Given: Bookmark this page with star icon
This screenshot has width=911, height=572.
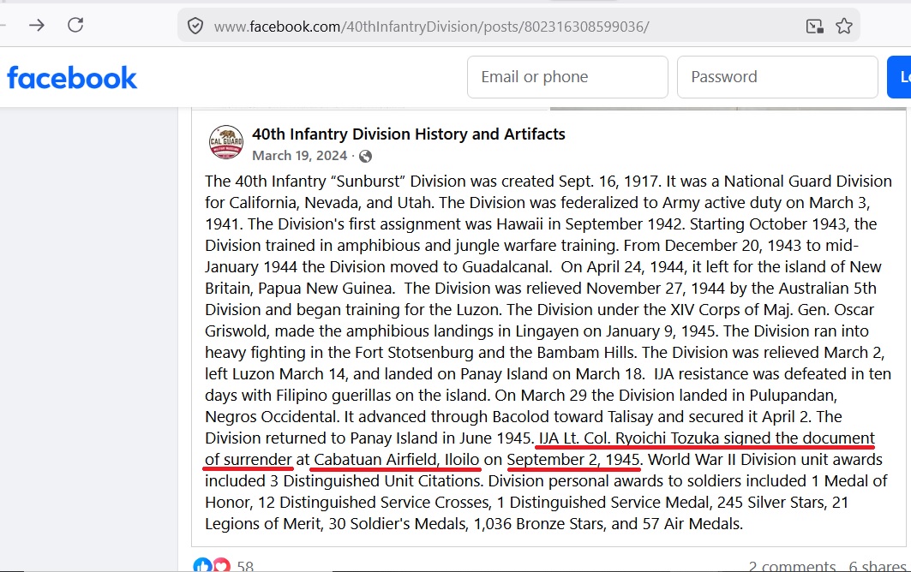Looking at the screenshot, I should [844, 27].
